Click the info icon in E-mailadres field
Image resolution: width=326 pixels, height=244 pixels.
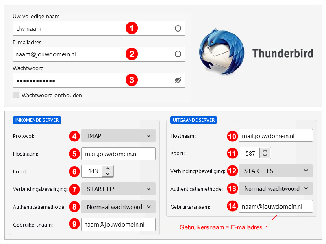178,54
